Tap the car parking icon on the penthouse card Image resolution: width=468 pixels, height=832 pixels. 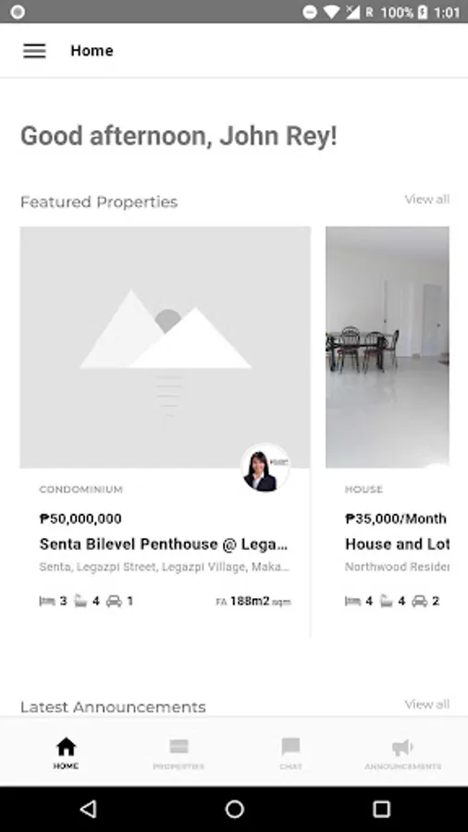click(114, 601)
